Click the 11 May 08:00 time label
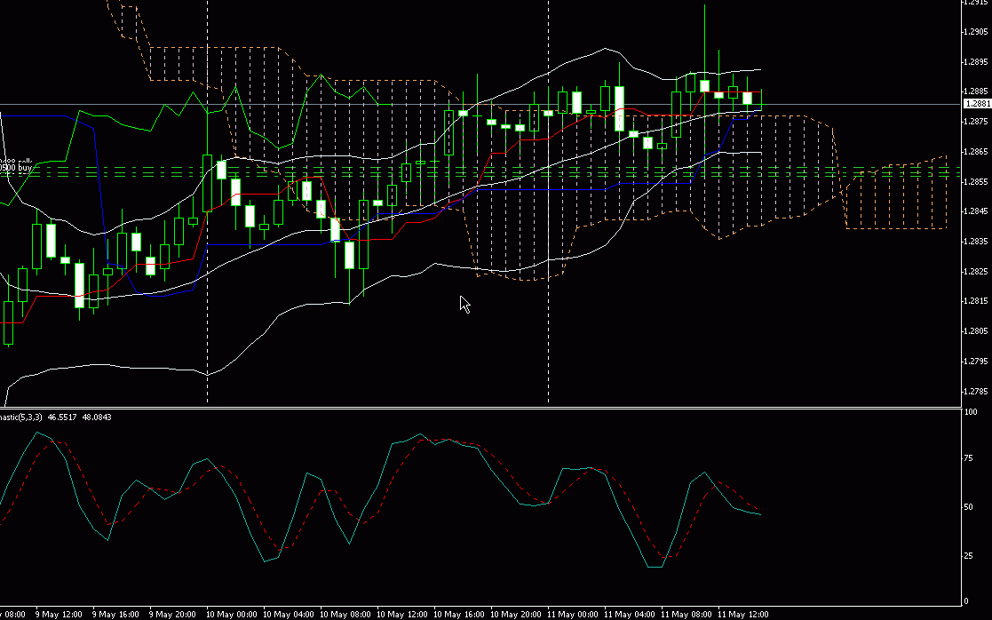The width and height of the screenshot is (992, 620). pyautogui.click(x=687, y=615)
